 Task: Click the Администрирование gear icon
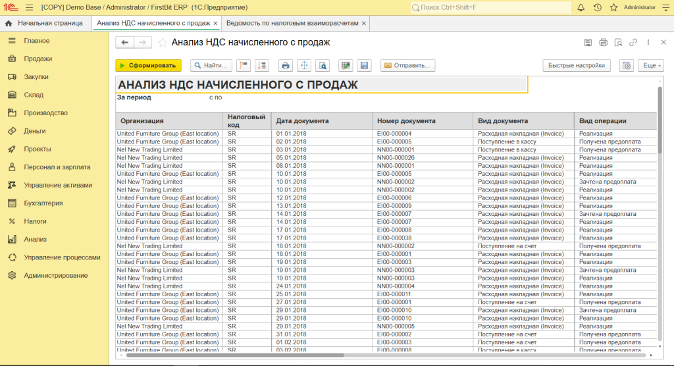coord(12,275)
